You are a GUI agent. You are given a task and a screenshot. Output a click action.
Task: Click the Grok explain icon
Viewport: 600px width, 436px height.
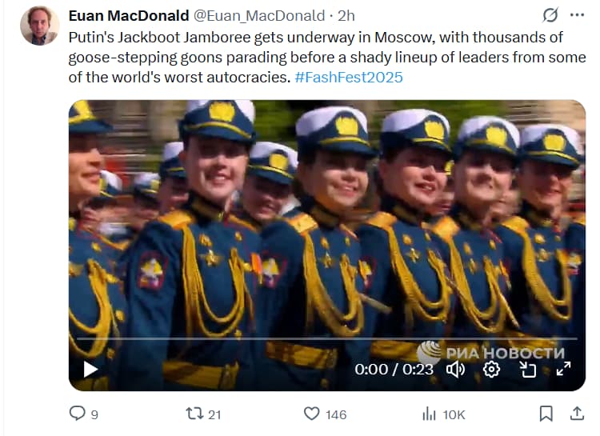click(550, 15)
